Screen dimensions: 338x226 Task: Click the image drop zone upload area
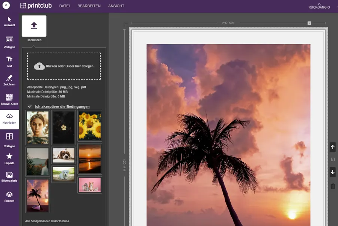click(64, 66)
